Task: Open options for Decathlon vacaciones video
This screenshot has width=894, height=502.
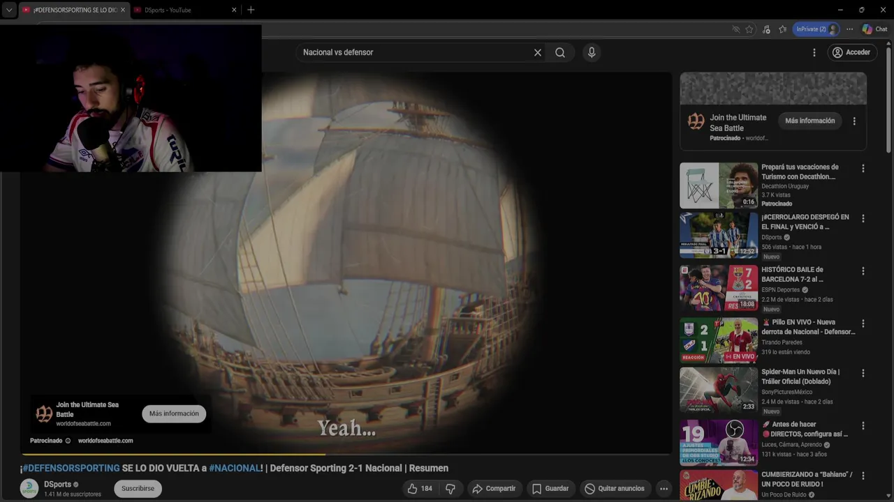Action: 863,169
